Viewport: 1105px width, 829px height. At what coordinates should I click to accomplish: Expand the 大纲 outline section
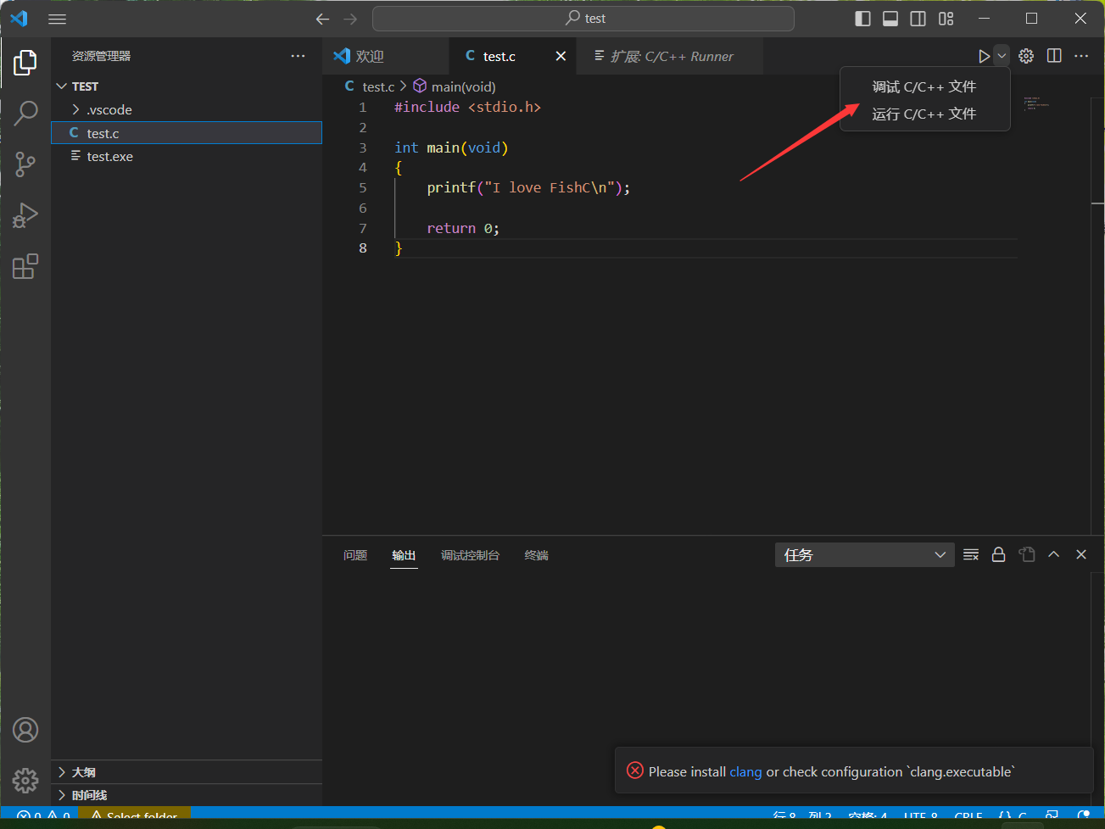(187, 772)
